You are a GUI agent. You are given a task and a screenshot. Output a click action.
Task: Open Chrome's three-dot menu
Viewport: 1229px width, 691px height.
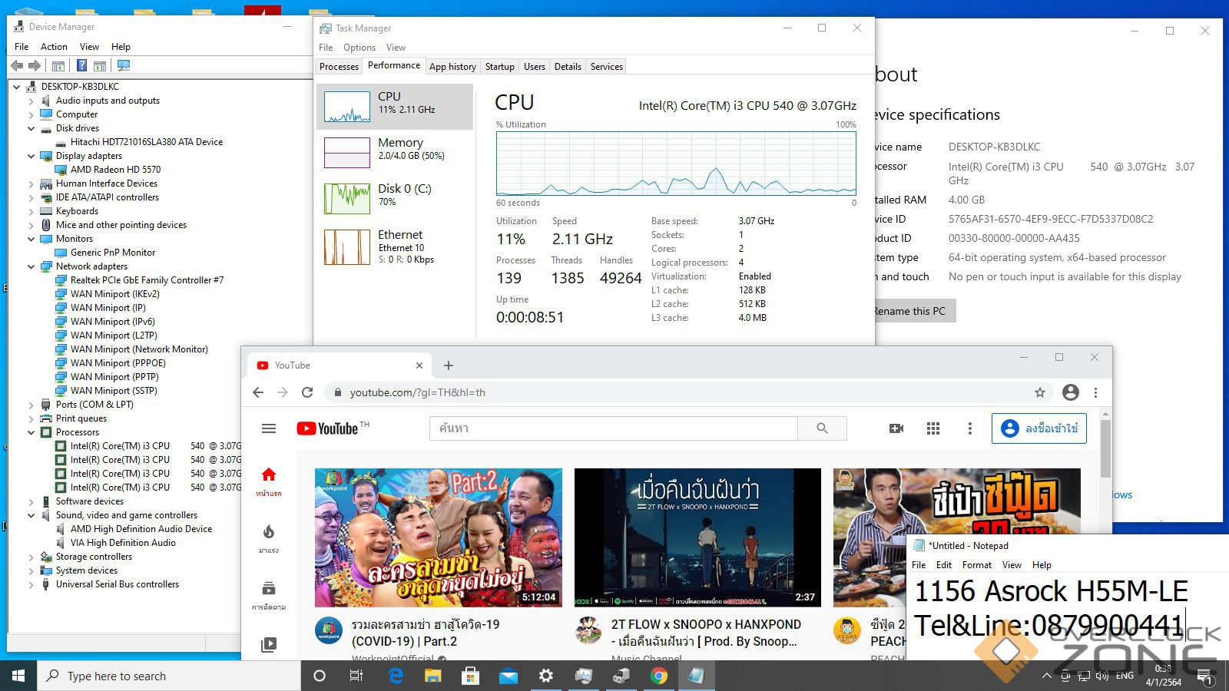pyautogui.click(x=1095, y=392)
